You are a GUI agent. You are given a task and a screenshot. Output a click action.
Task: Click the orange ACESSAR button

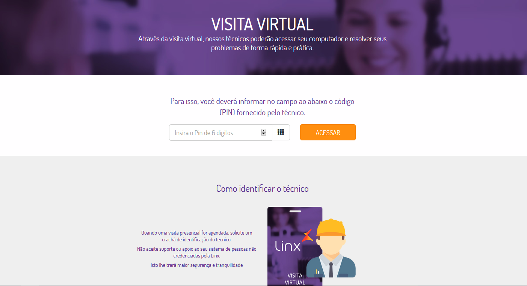pyautogui.click(x=328, y=132)
